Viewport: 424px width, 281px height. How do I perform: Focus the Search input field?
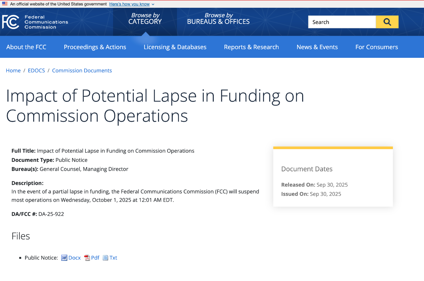pos(341,22)
